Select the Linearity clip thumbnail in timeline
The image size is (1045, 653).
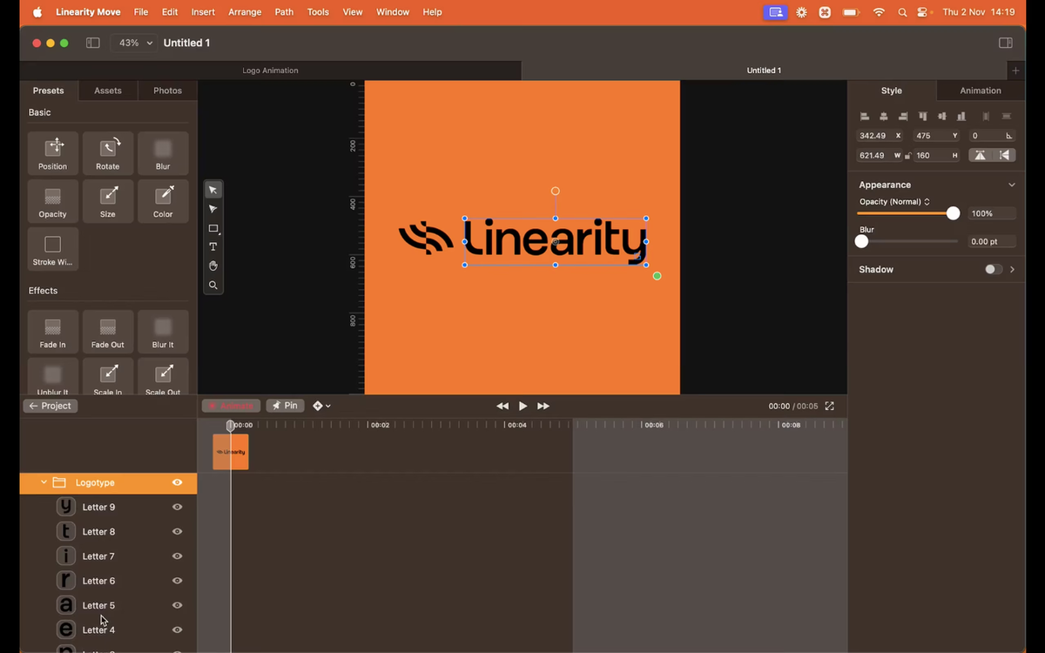231,452
